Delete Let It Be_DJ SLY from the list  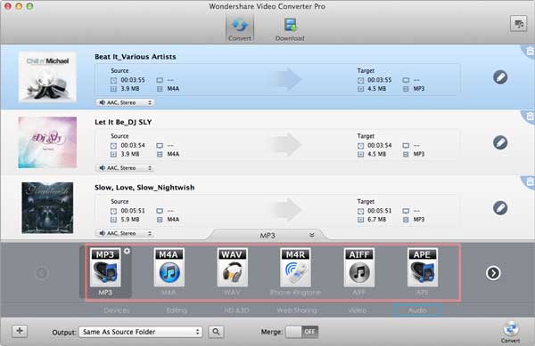point(530,117)
